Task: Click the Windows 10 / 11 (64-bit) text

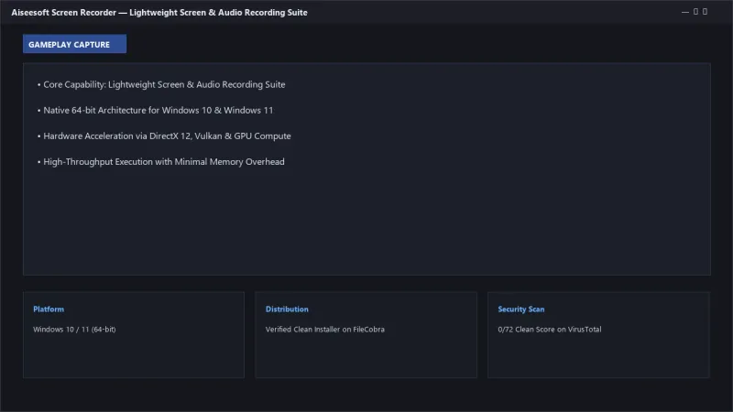Action: pos(74,330)
